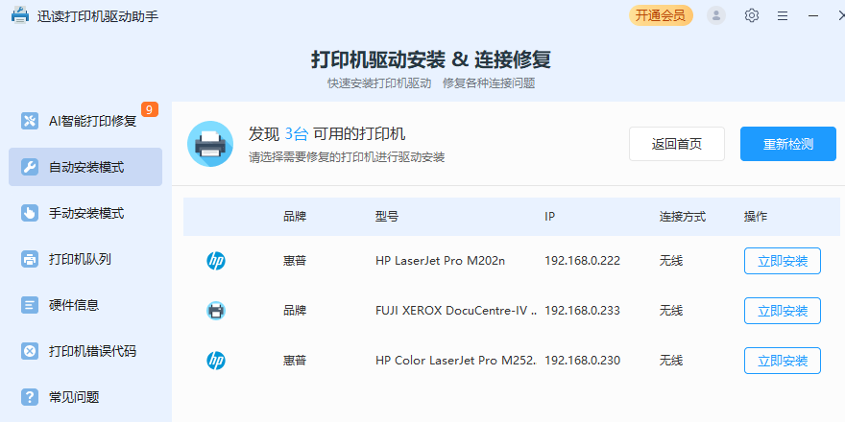Click the IP column header
This screenshot has height=422, width=845.
tap(549, 217)
